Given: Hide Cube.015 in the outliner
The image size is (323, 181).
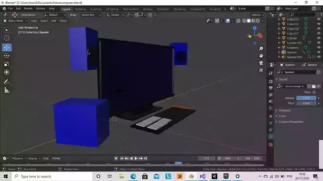Looking at the screenshot, I should click(319, 24).
